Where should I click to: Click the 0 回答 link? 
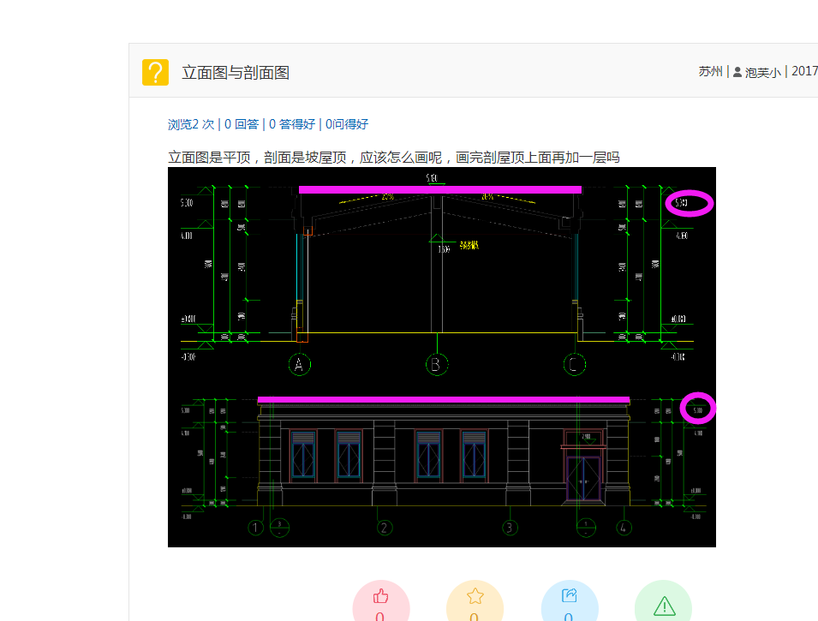(x=242, y=124)
